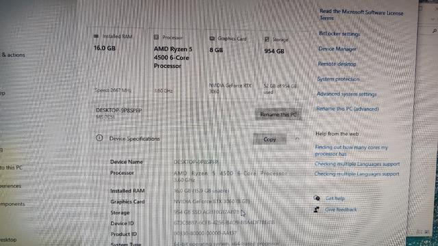Click the Processor chip icon

(x=156, y=37)
